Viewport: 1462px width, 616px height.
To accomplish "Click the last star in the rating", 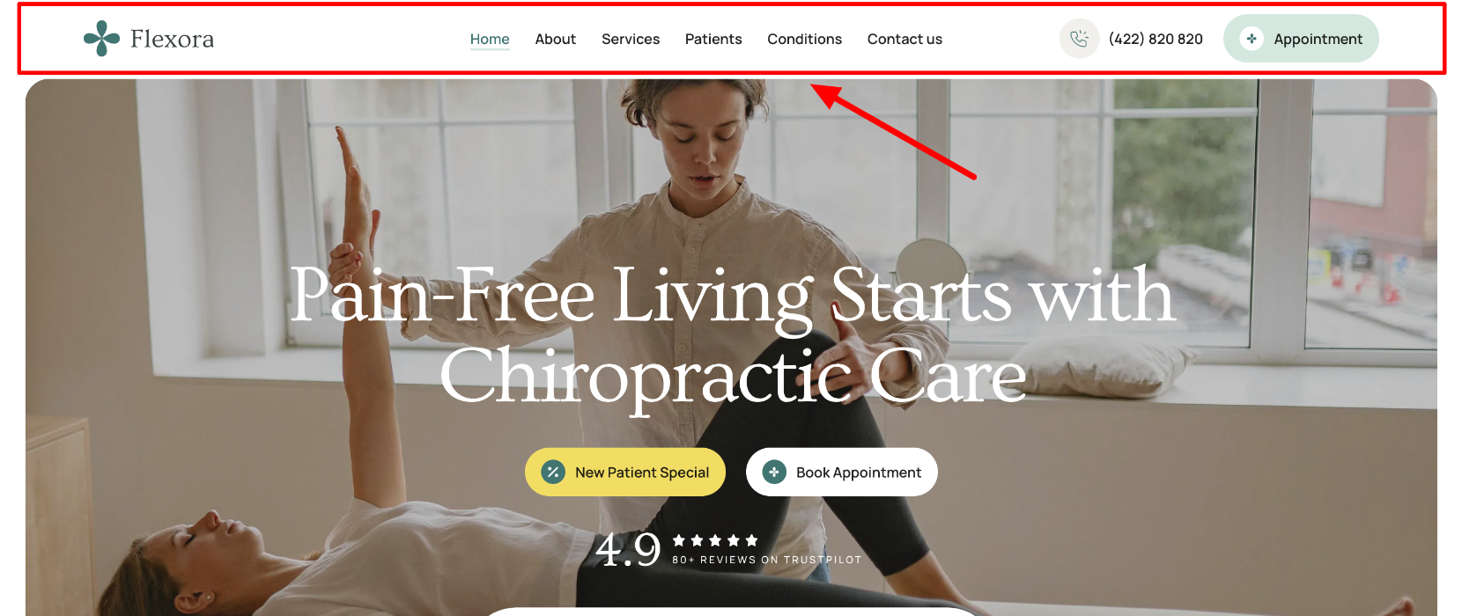I will [x=751, y=540].
